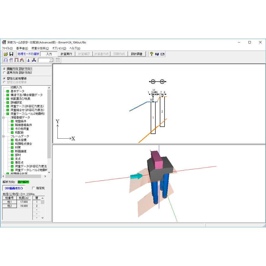Click the 3D描画を行う button
The height and width of the screenshot is (266, 266).
click(x=14, y=188)
